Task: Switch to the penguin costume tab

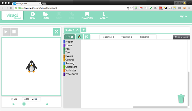Action: [x=79, y=37]
